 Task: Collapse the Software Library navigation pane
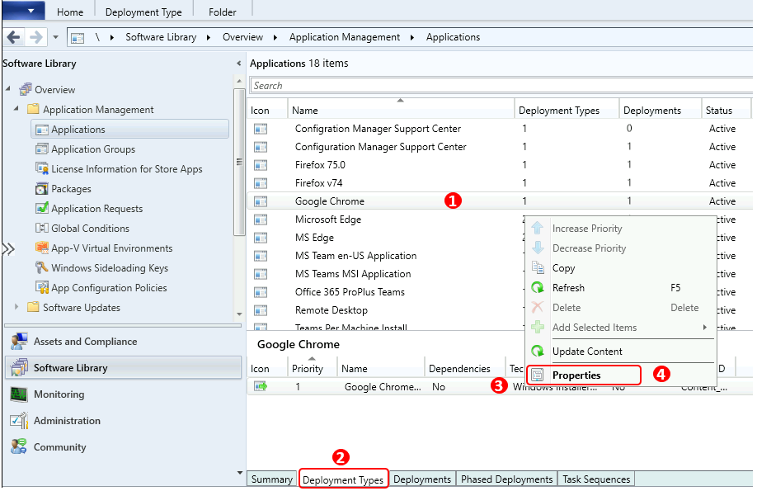pos(238,64)
